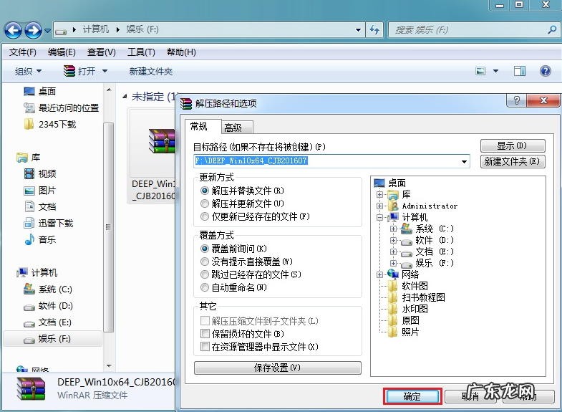562x412 pixels.
Task: Select 没有提示直接覆盖 radio option
Action: coord(204,262)
